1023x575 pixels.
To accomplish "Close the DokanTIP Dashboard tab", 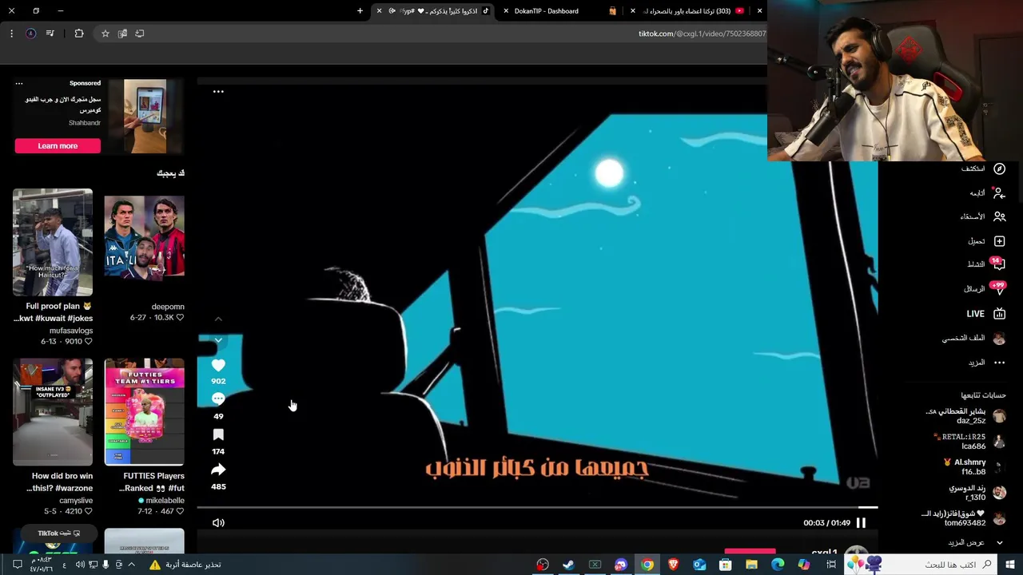I will click(505, 11).
